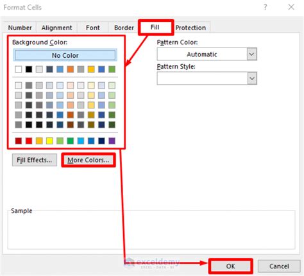
Task: Pick the bright red standard color swatch
Action: click(x=29, y=141)
